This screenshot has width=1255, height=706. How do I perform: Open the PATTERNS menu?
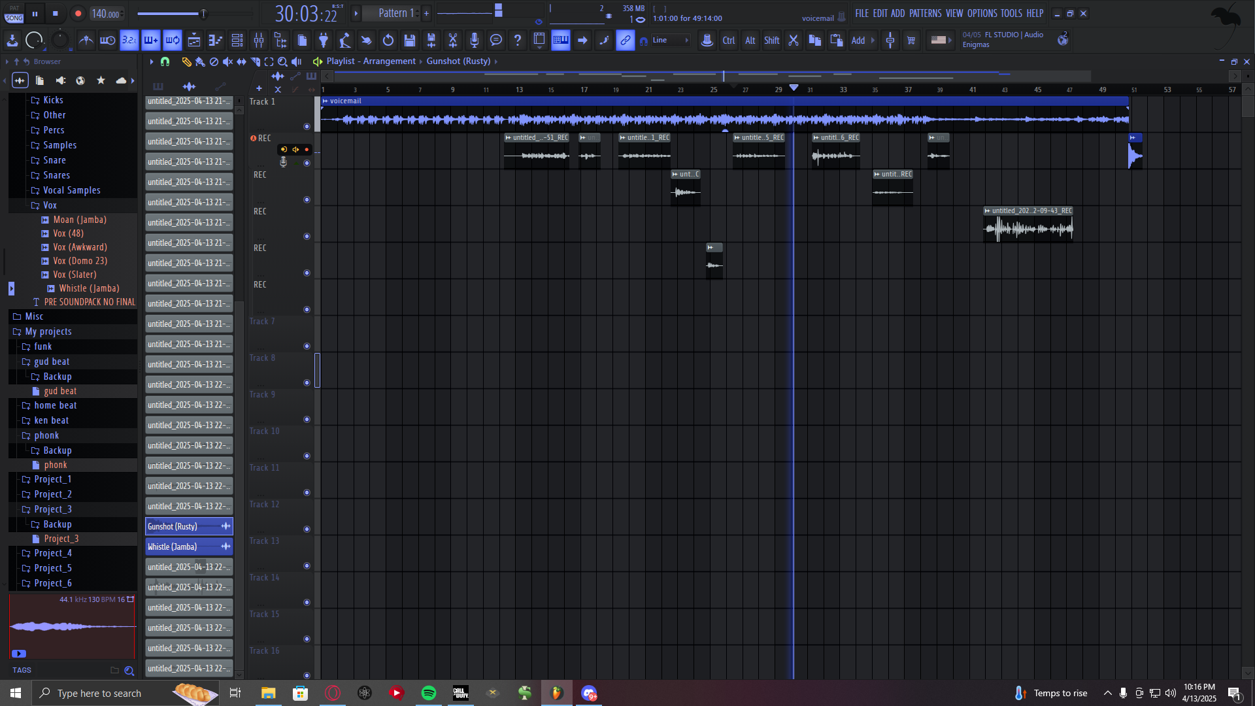click(925, 13)
